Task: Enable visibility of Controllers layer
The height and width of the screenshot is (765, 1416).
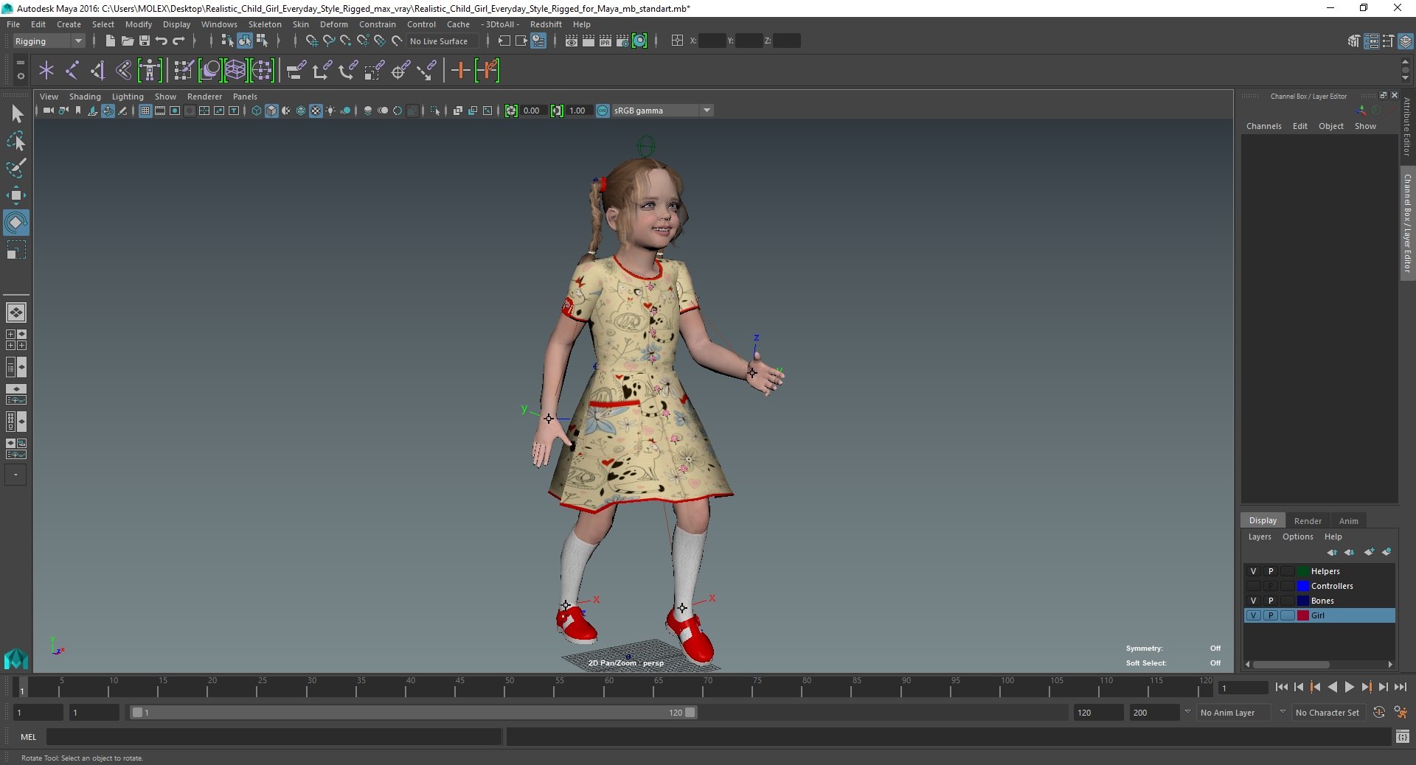Action: pos(1253,586)
